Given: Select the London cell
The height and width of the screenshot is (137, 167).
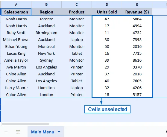Looking at the screenshot, I should tap(46, 95).
